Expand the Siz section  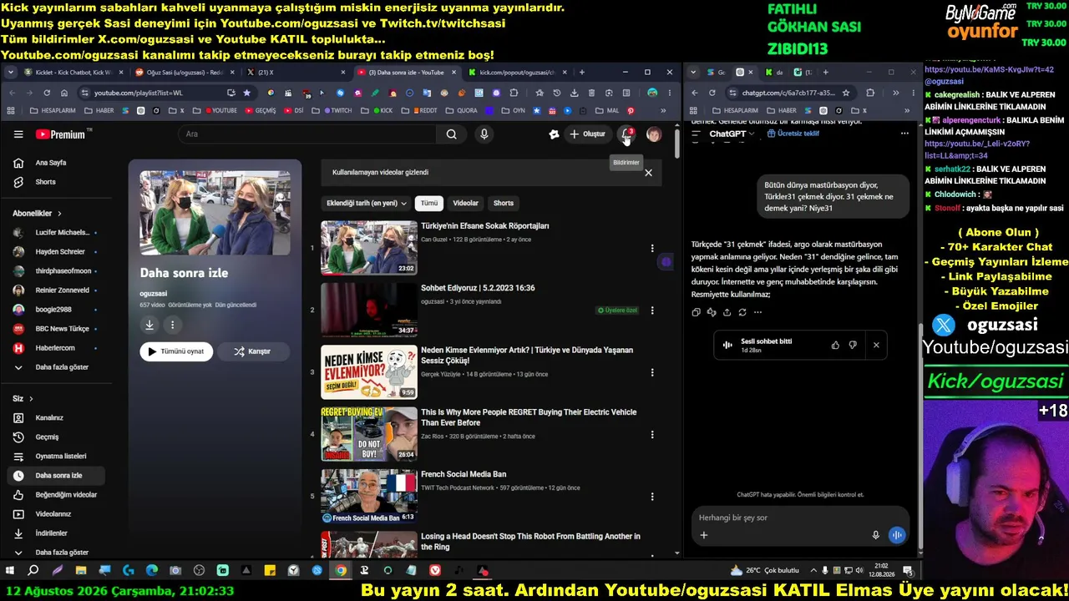[x=23, y=399]
